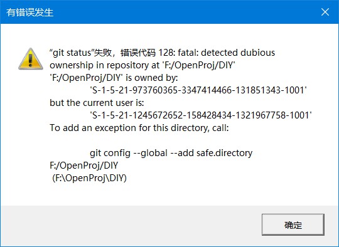Screen dimensions: 339x247
Task: Click the "safe.directory" word in the command
Action: tap(224, 153)
